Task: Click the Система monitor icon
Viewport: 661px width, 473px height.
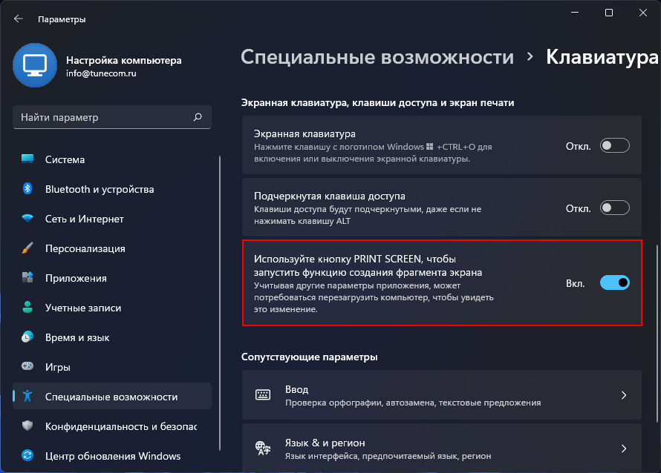Action: pos(27,159)
